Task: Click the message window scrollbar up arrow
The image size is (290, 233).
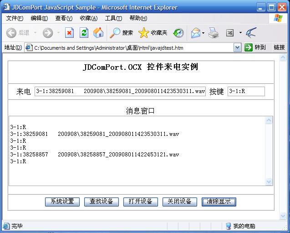Action: (269, 120)
